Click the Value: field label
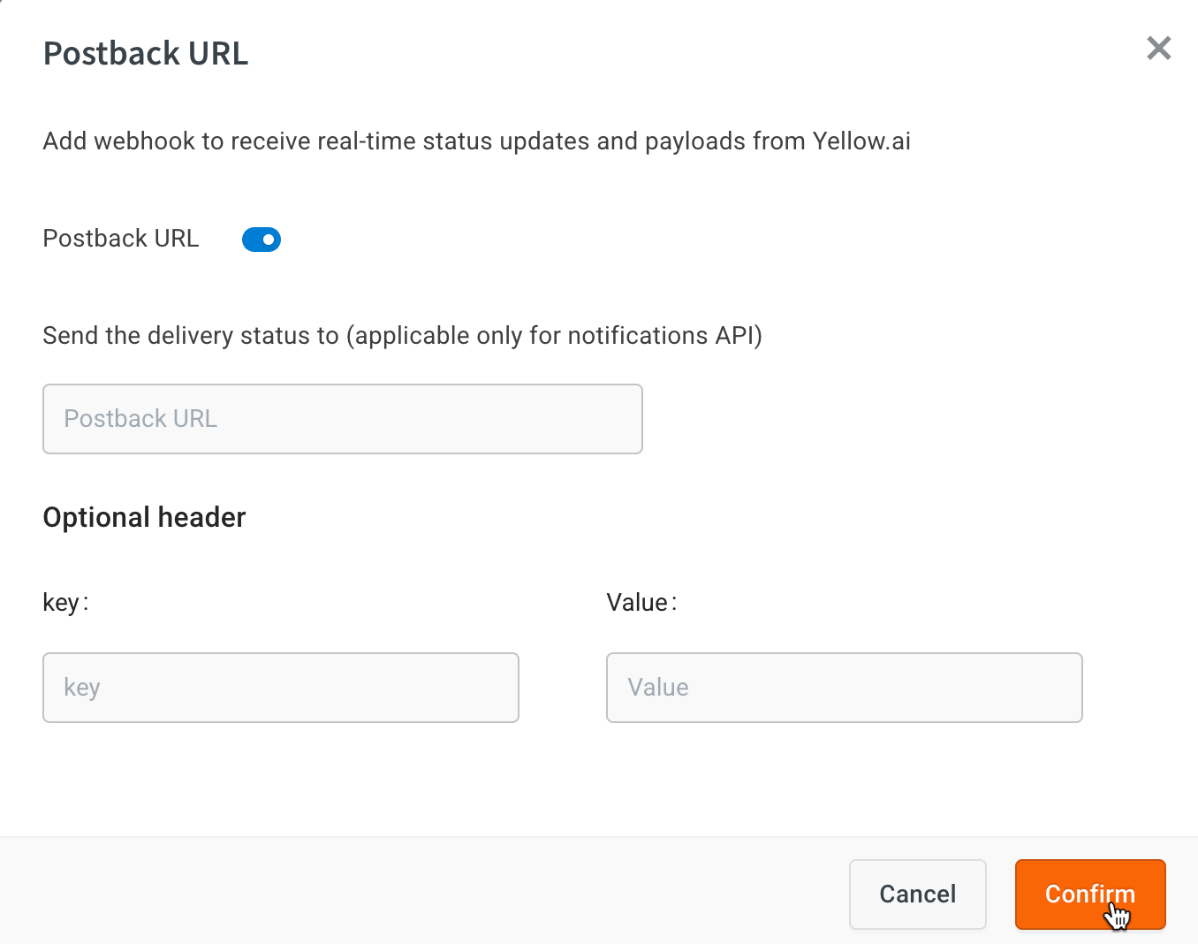This screenshot has height=944, width=1198. [642, 603]
